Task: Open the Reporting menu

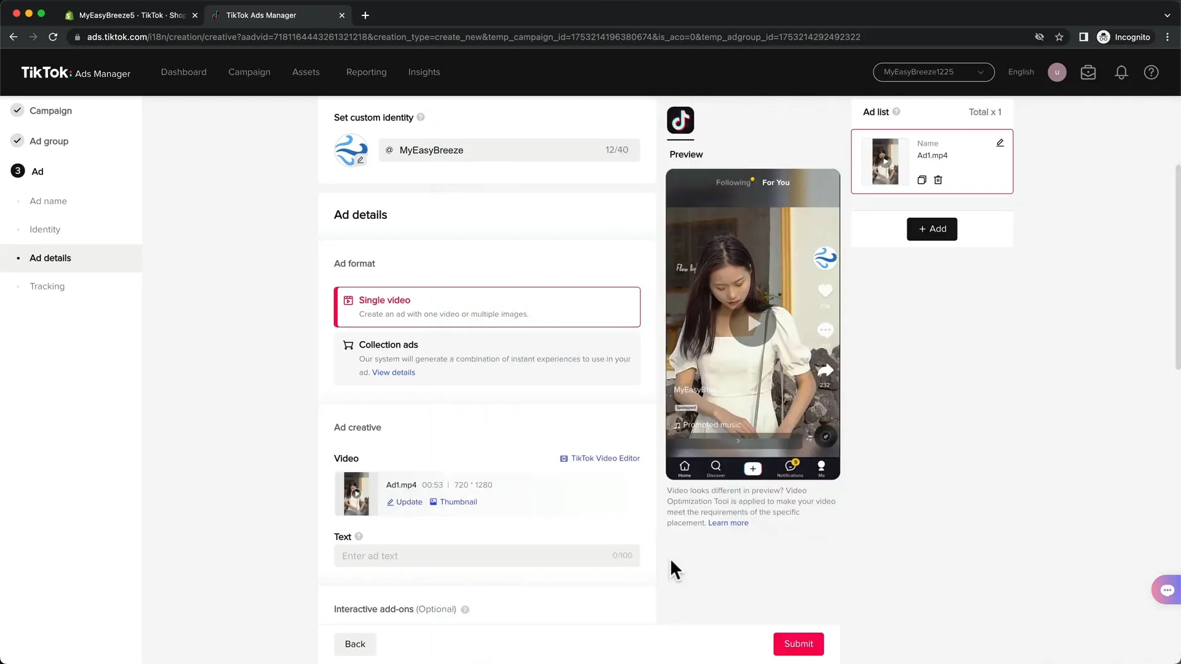Action: [367, 73]
